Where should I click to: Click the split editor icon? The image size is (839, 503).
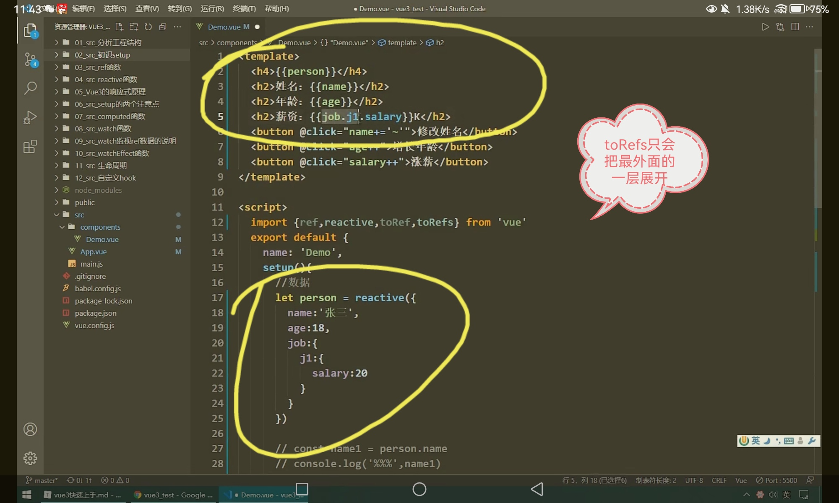point(795,27)
